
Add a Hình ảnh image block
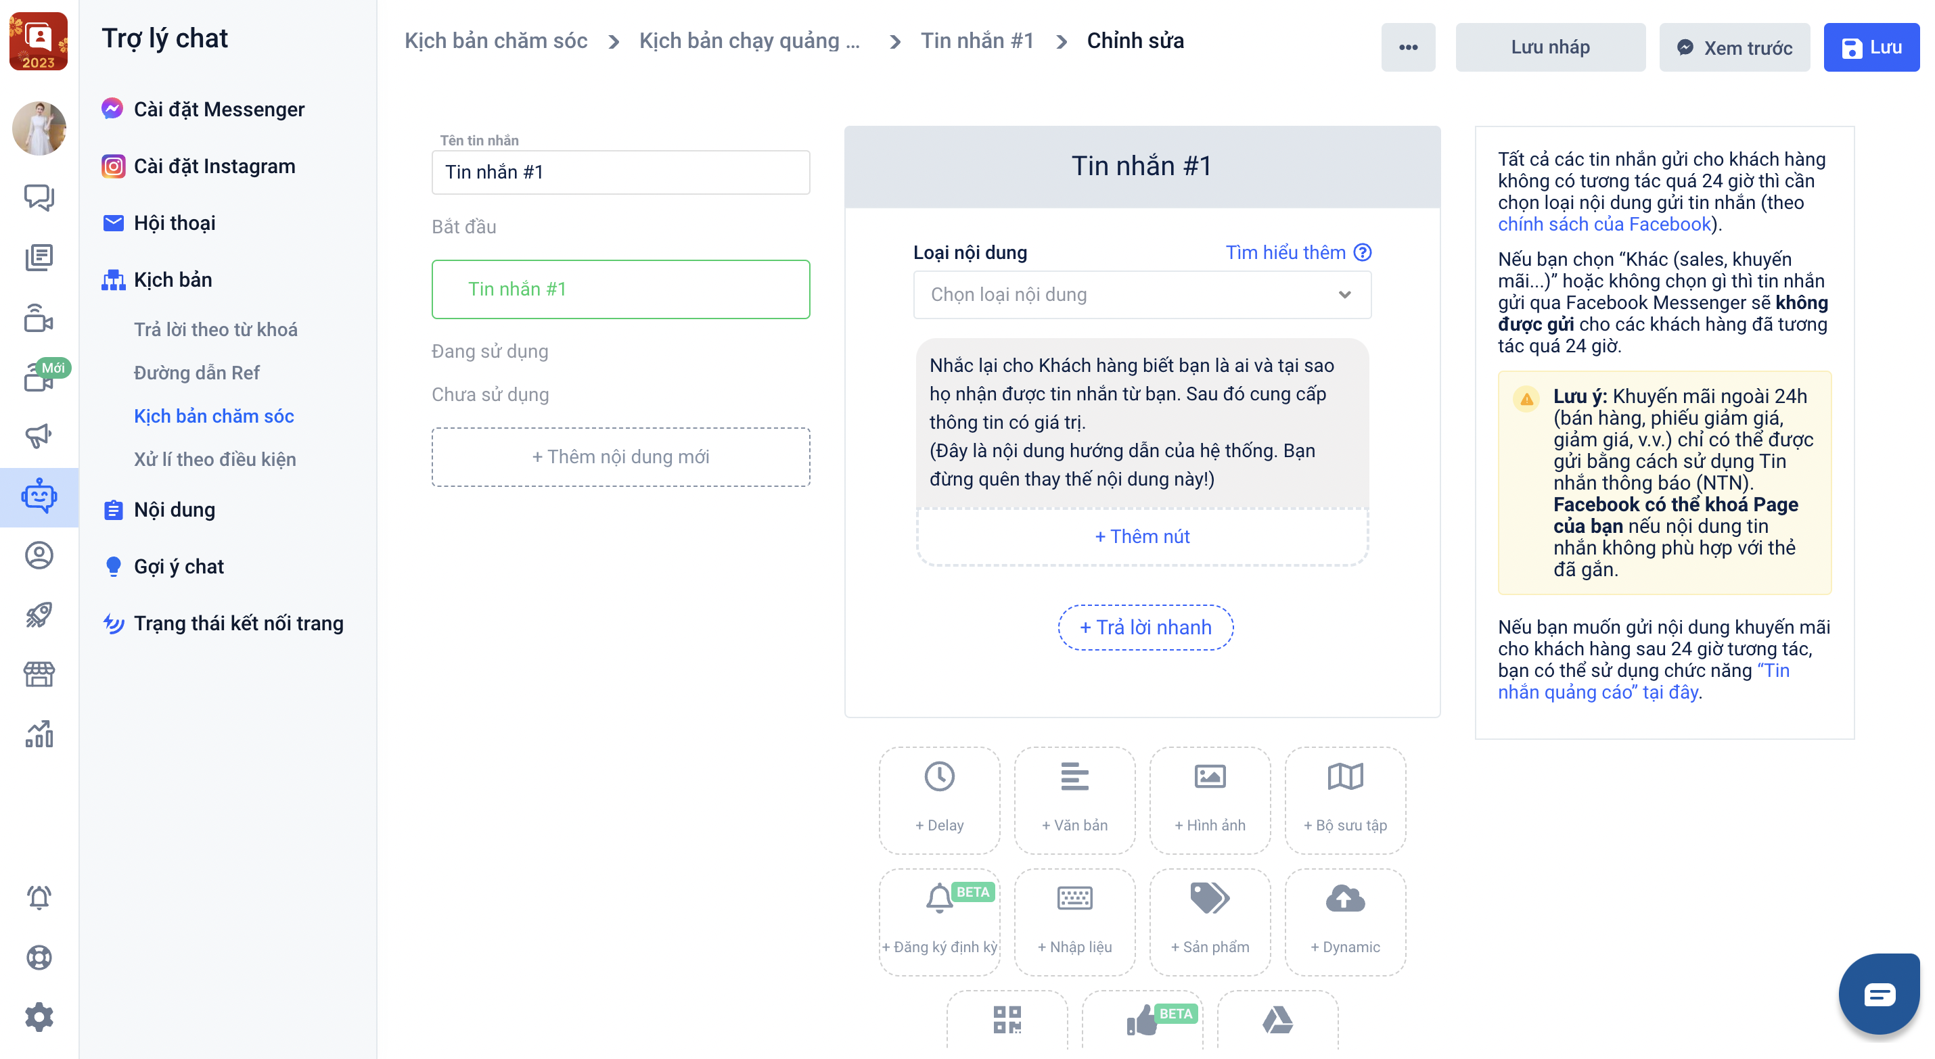coord(1210,799)
